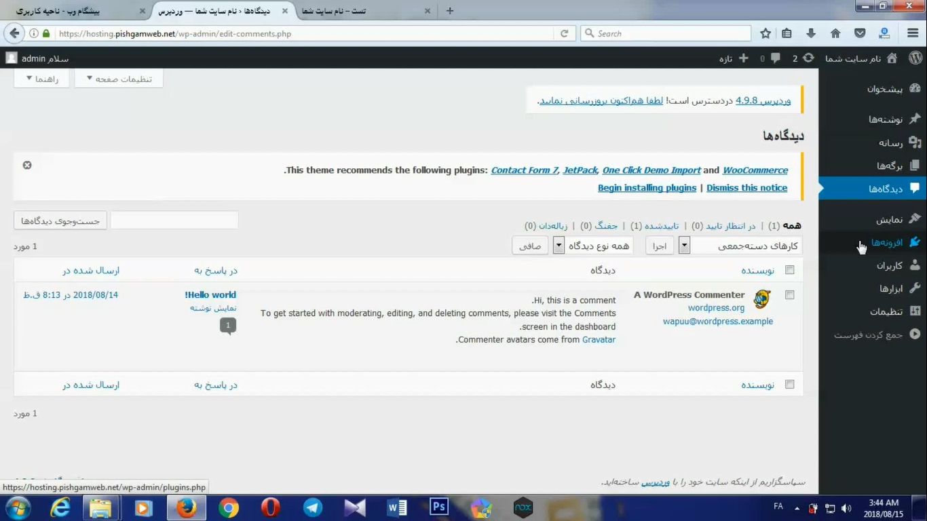Open the 'نمایش' appearance menu
The height and width of the screenshot is (521, 927).
coord(873,219)
